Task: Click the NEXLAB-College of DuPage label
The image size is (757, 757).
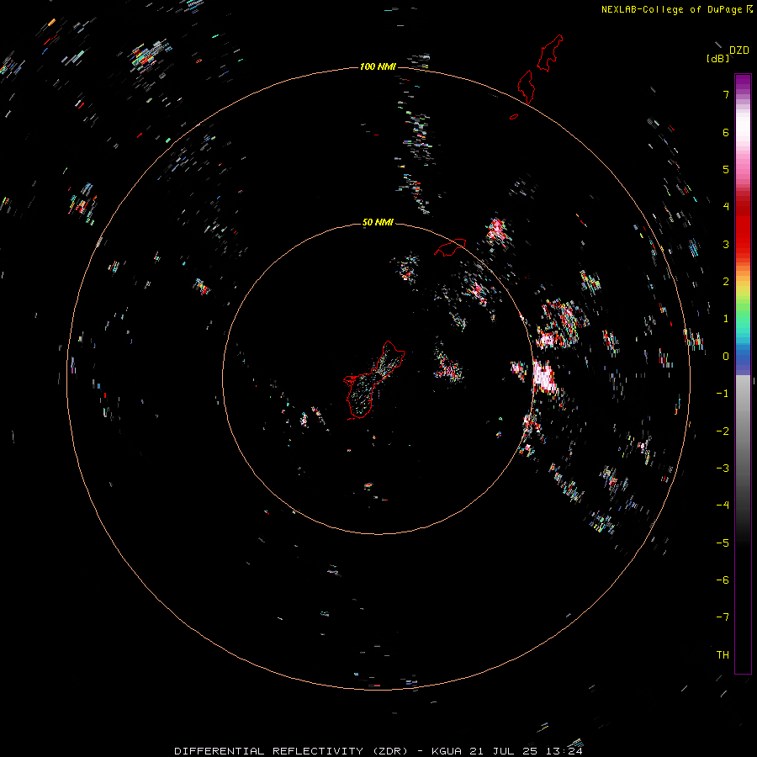Action: pos(671,9)
